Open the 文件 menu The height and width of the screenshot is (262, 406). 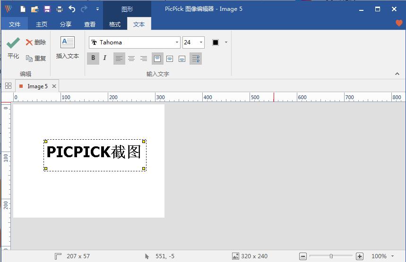[x=15, y=24]
